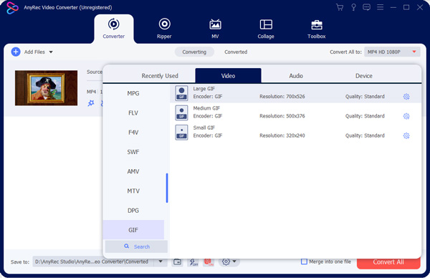
Task: Switch to the Converter tab
Action: 113,29
